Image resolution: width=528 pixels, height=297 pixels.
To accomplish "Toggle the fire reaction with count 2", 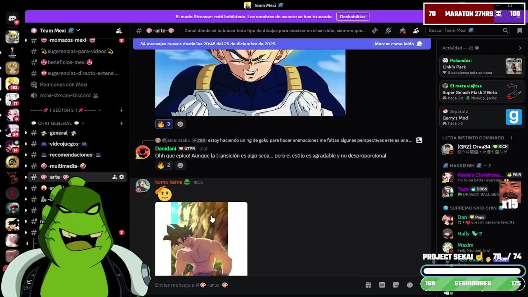I will pos(164,165).
